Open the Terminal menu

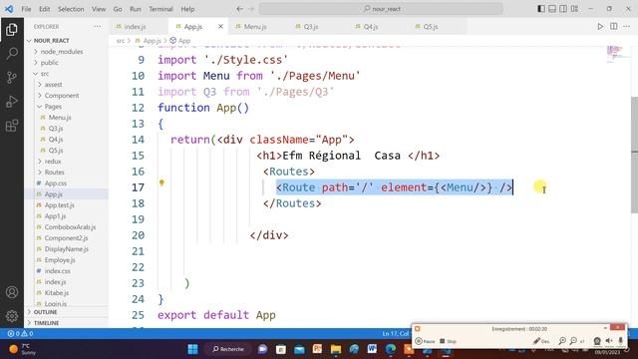[x=160, y=9]
